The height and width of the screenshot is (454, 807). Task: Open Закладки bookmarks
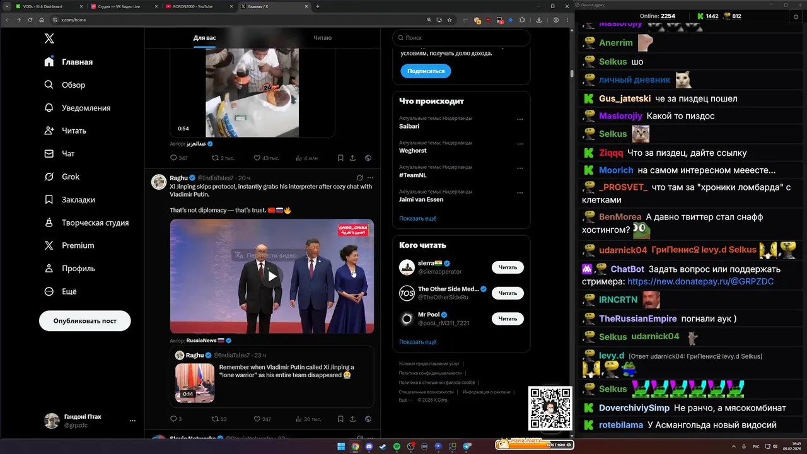[x=70, y=199]
